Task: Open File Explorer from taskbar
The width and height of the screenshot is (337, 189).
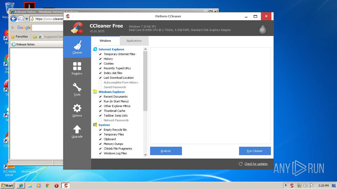Action: [x=30, y=186]
